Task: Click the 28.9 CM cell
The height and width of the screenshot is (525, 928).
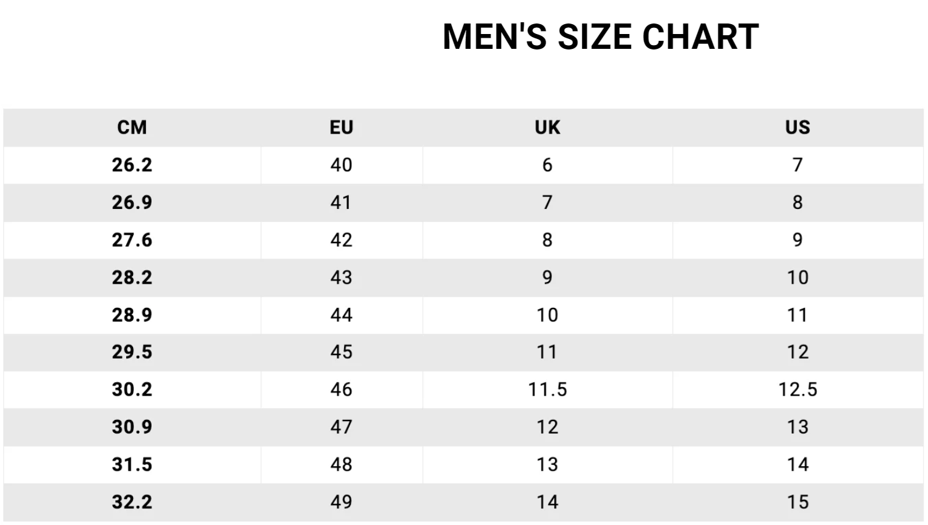Action: click(x=132, y=315)
